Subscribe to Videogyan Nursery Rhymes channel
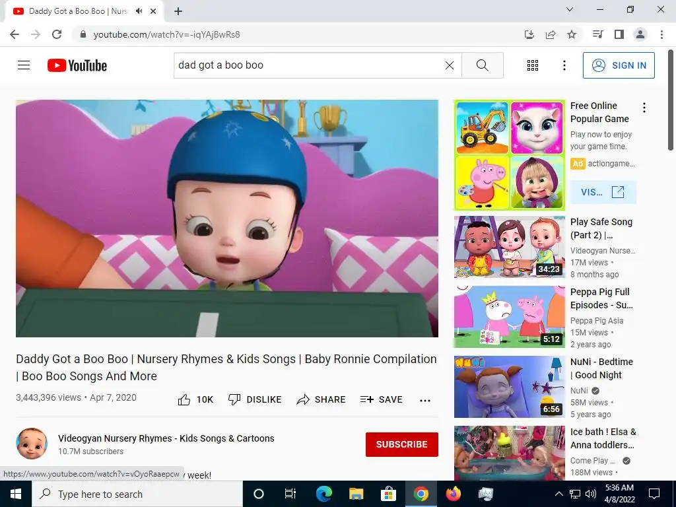 pyautogui.click(x=402, y=444)
